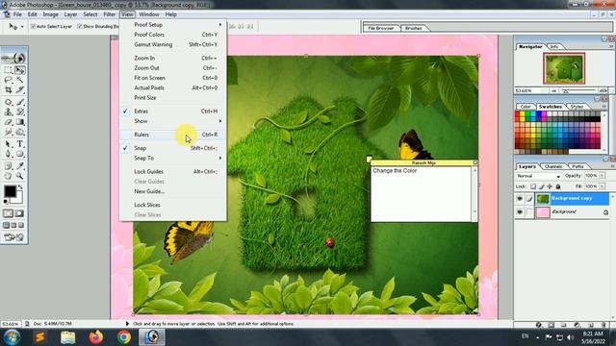This screenshot has width=616, height=346.
Task: Click the foreground color black swatch
Action: (x=10, y=191)
